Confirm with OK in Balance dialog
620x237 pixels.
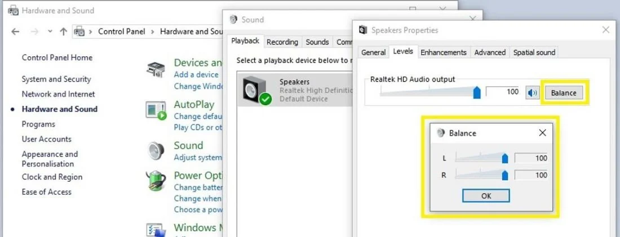485,195
